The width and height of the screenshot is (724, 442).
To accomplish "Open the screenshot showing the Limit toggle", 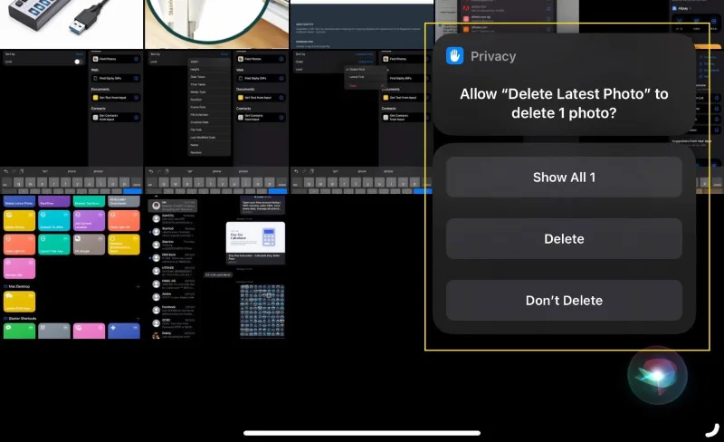I will coord(71,121).
